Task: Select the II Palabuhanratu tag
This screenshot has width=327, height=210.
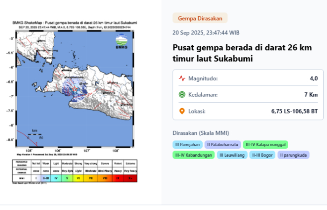Action: coord(222,145)
